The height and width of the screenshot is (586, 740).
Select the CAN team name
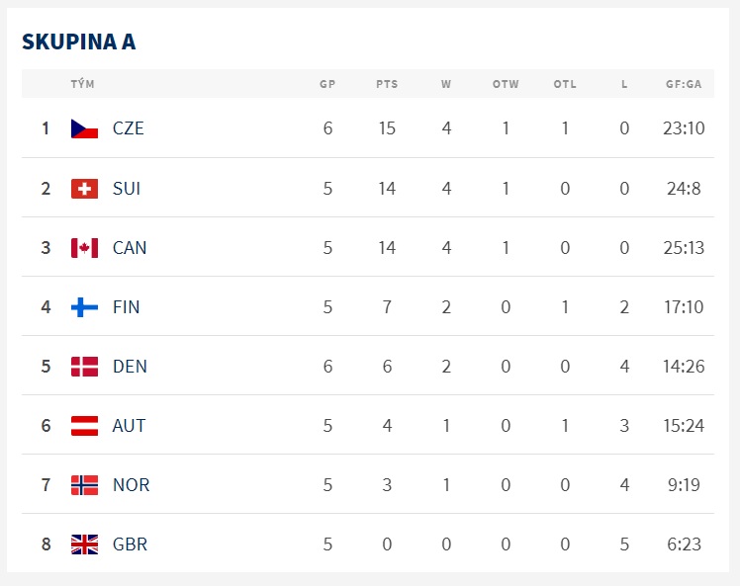[x=130, y=248]
